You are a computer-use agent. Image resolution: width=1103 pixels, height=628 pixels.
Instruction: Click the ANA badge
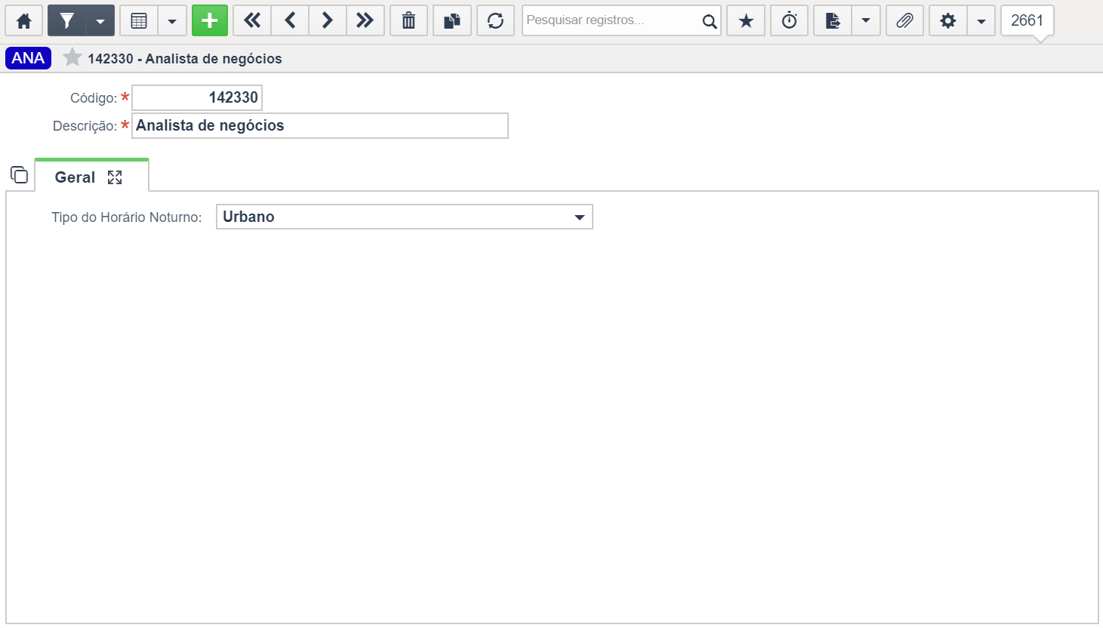click(x=28, y=58)
